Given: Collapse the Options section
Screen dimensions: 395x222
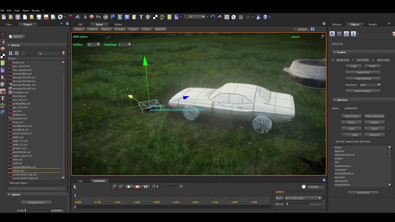Looking at the screenshot, I should pyautogui.click(x=9, y=195).
